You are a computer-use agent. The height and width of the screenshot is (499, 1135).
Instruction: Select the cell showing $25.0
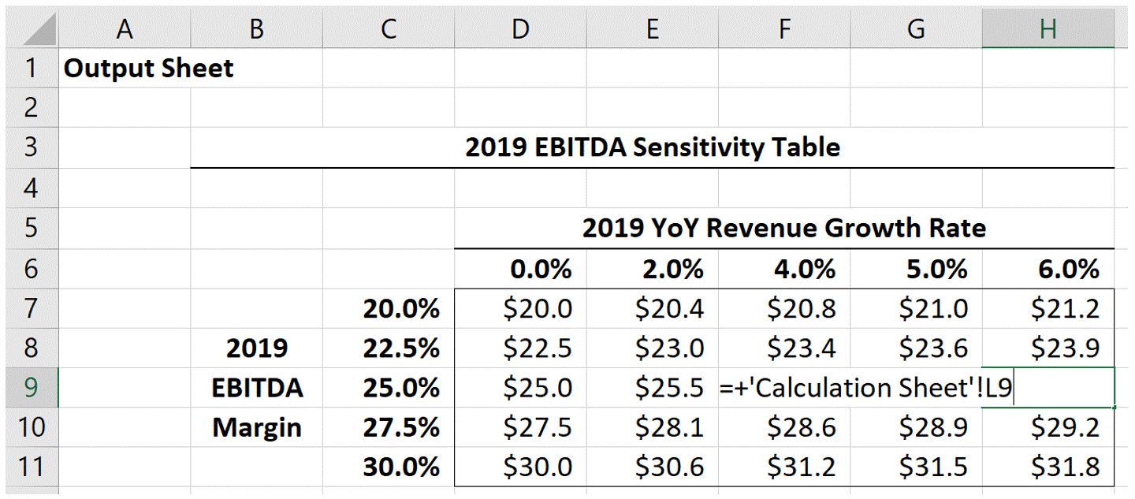pyautogui.click(x=520, y=387)
